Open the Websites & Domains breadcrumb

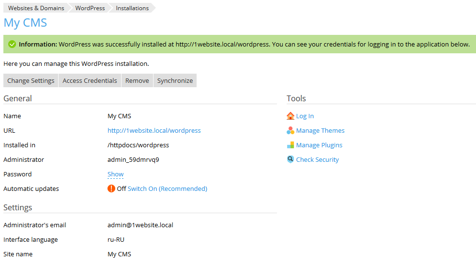pyautogui.click(x=36, y=8)
